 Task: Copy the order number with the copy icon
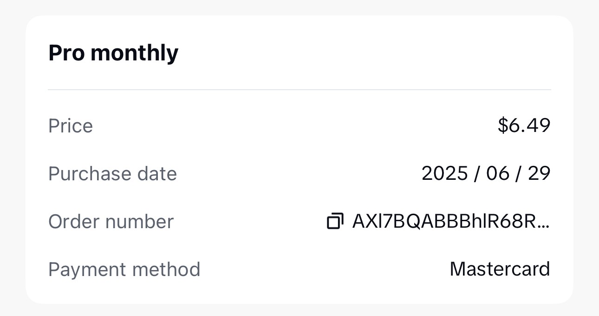335,221
